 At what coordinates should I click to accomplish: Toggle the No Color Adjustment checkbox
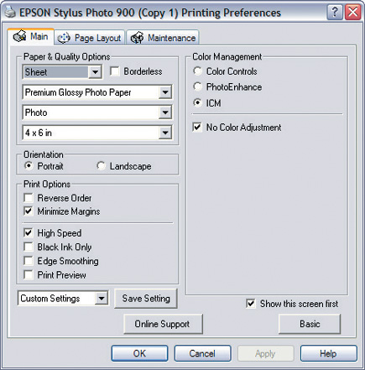[197, 128]
